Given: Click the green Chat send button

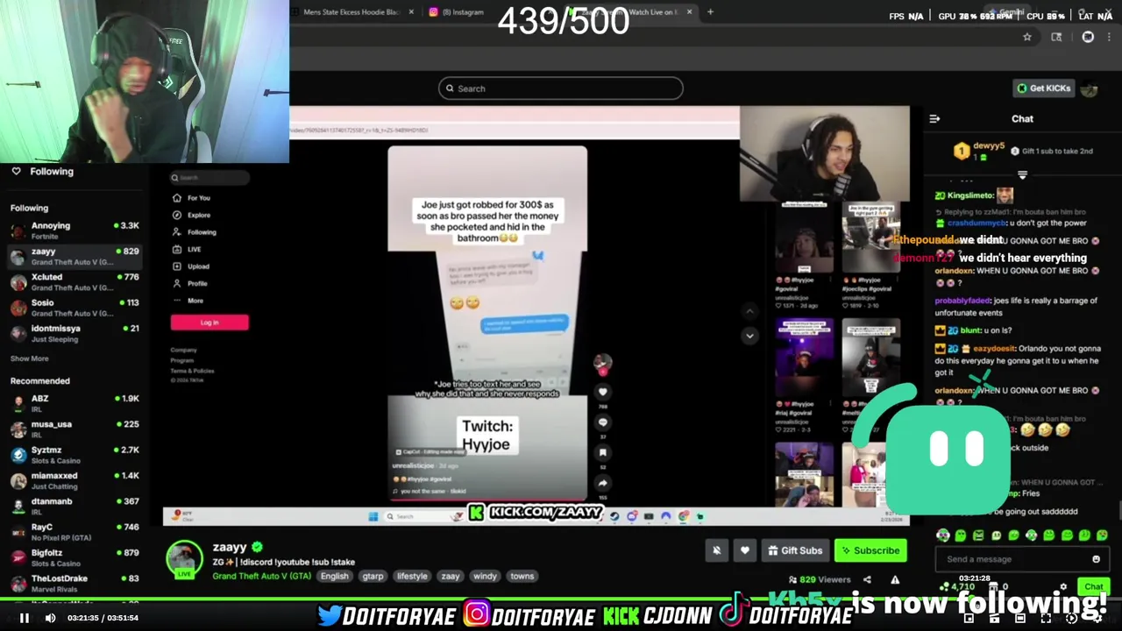Looking at the screenshot, I should (x=1093, y=586).
